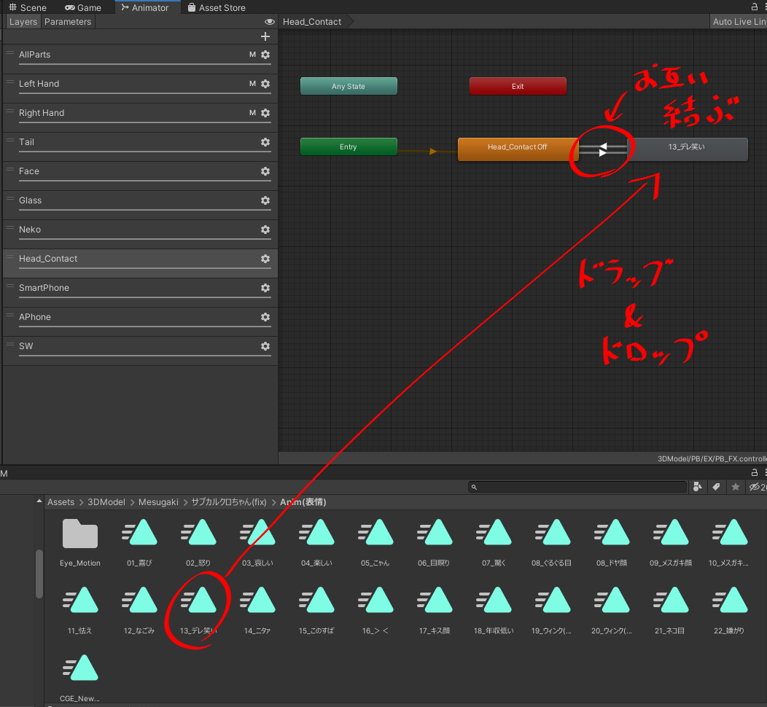
Task: Click the lock icon on Animator panel
Action: 755,7
